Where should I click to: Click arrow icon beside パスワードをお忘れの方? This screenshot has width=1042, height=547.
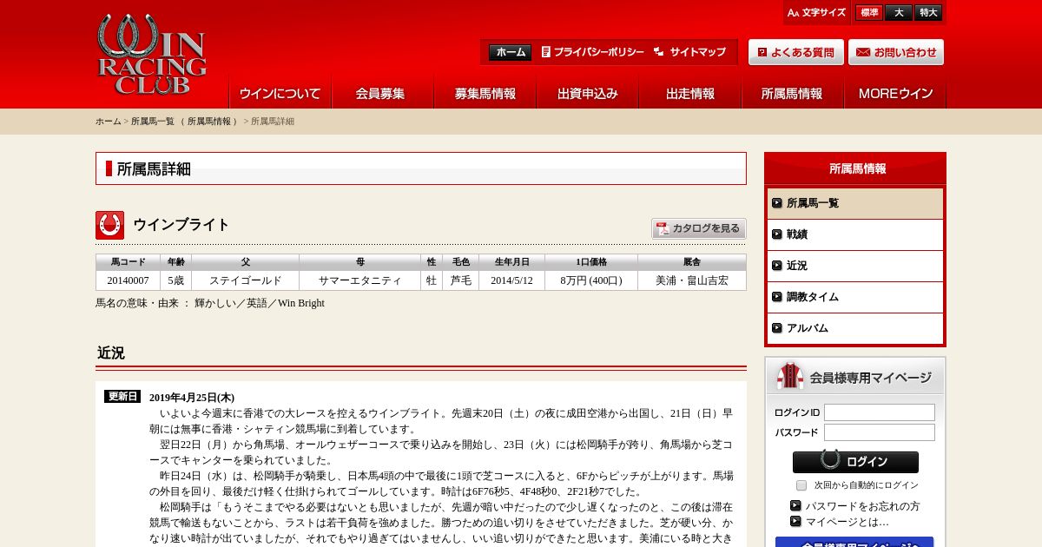pos(795,505)
